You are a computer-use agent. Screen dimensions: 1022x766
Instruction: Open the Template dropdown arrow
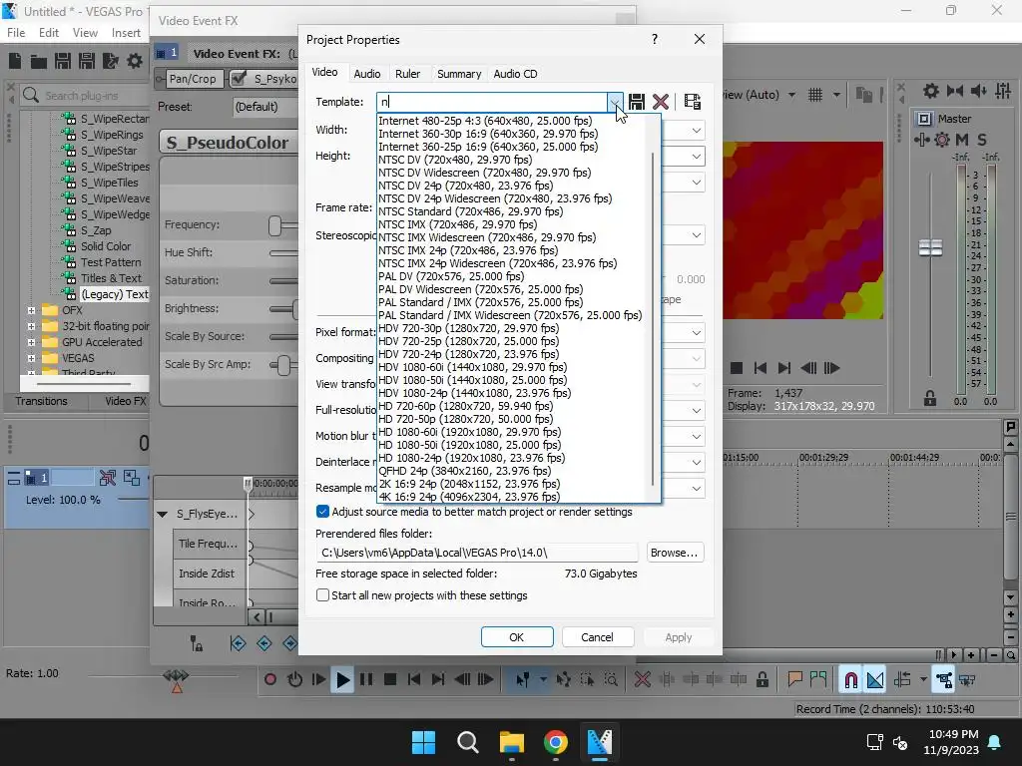pos(615,102)
